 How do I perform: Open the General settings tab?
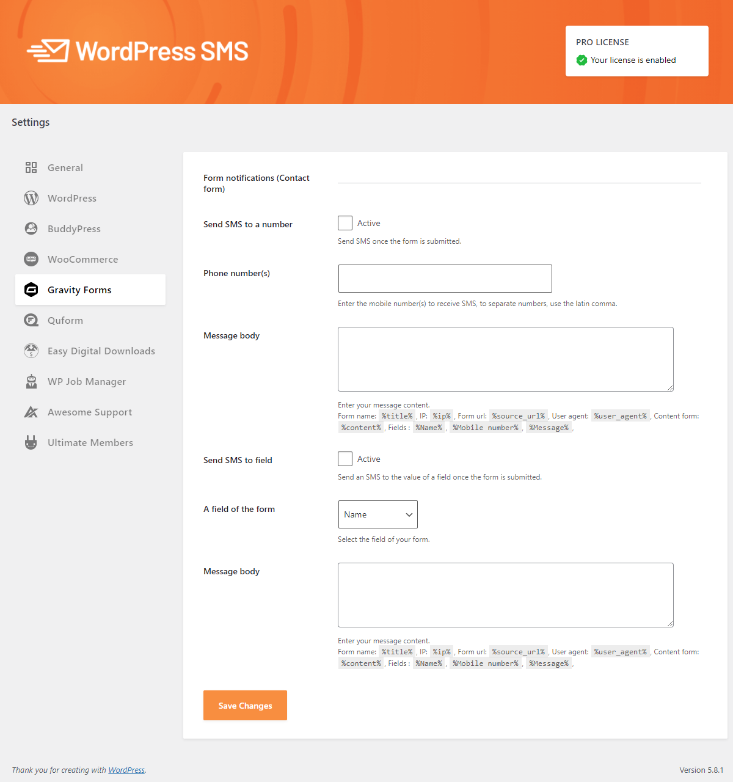(x=90, y=167)
